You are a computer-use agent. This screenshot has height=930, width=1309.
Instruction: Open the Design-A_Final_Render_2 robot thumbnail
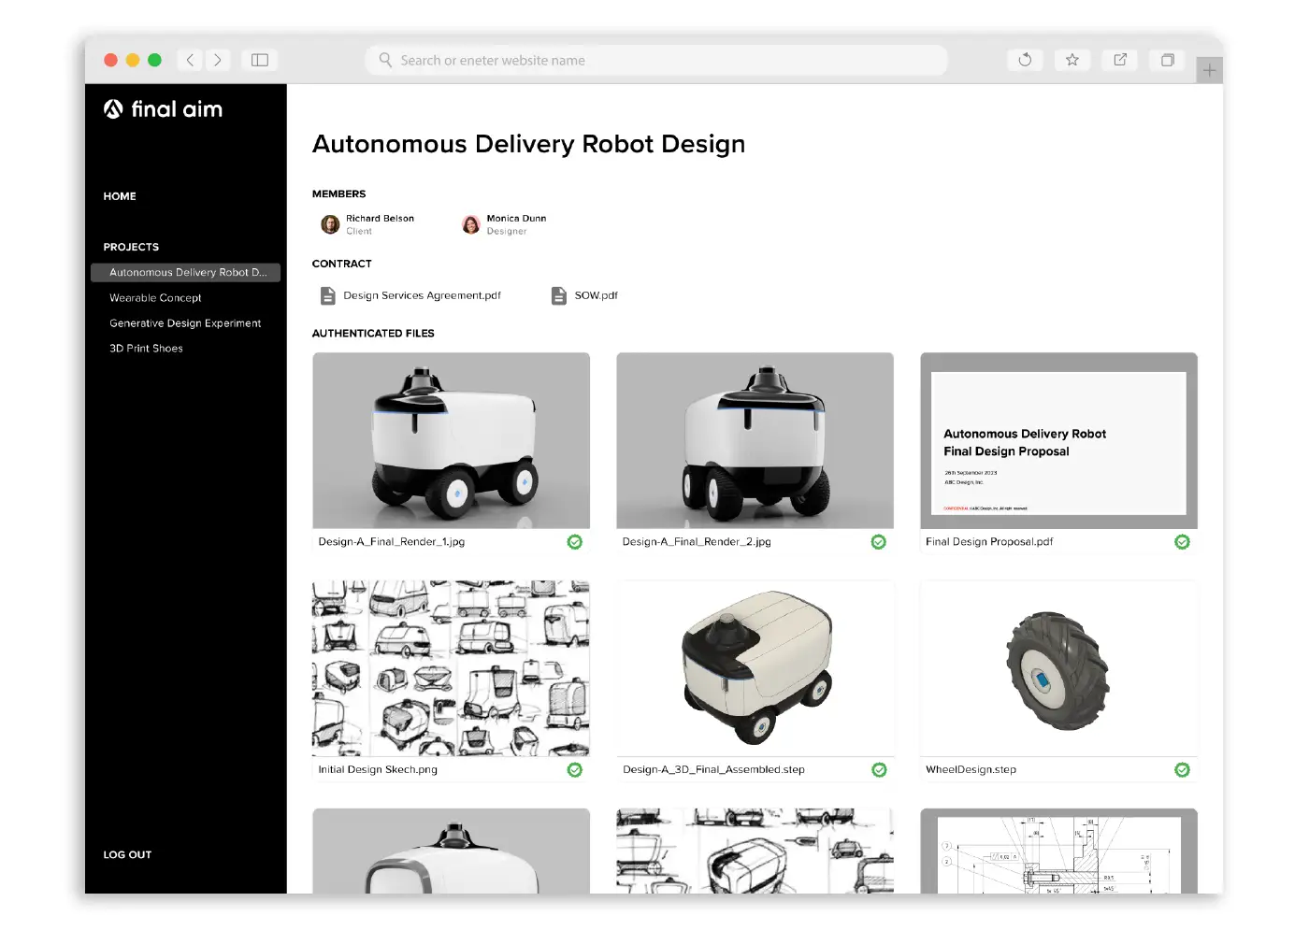(755, 440)
